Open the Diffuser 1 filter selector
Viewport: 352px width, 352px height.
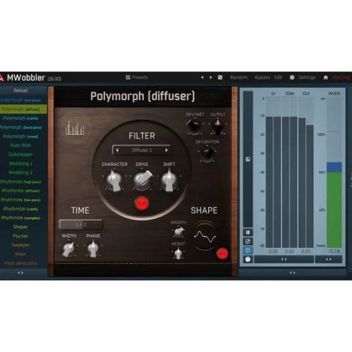142,150
